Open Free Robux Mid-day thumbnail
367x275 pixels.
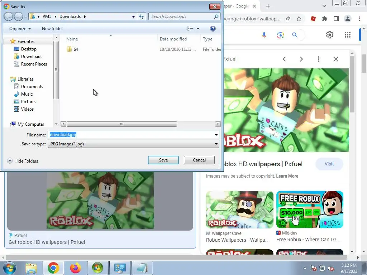point(310,209)
